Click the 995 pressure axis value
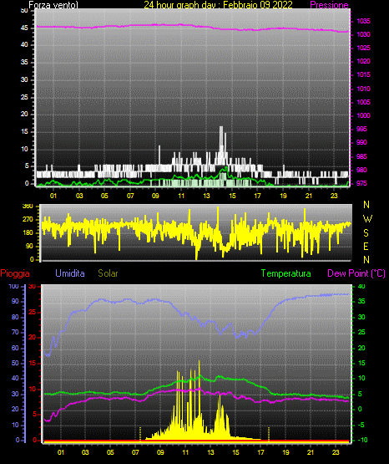Viewport: 389px width, 464px height. tap(361, 129)
